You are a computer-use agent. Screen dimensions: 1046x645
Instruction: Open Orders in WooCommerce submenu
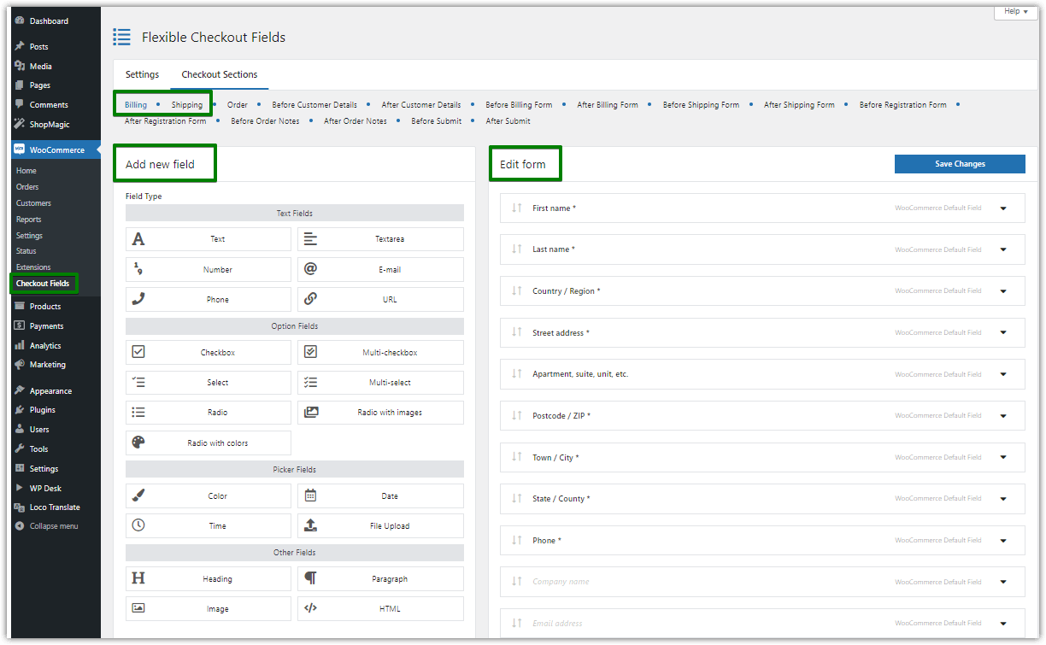tap(27, 187)
